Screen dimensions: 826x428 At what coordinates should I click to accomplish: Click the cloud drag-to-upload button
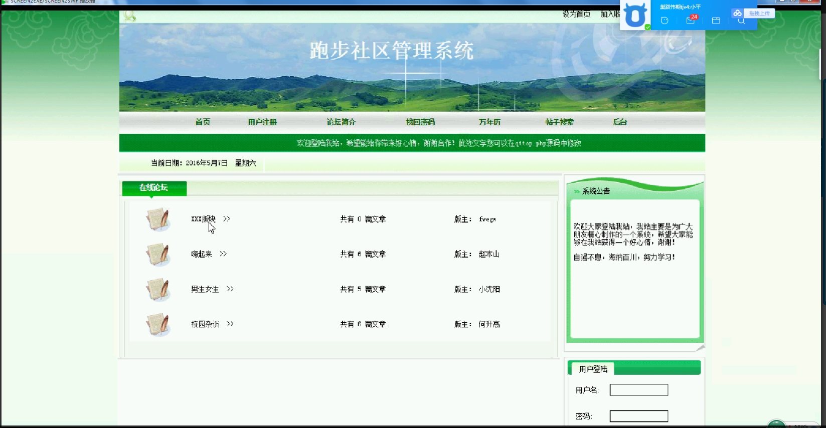coord(753,13)
